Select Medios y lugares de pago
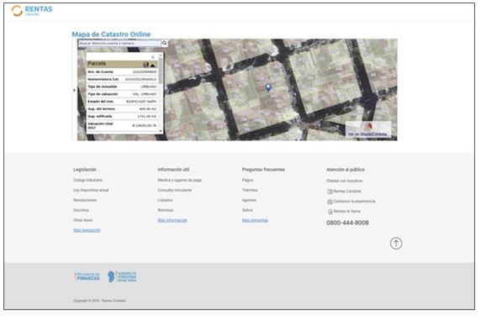Image resolution: width=481 pixels, height=316 pixels. (x=180, y=180)
